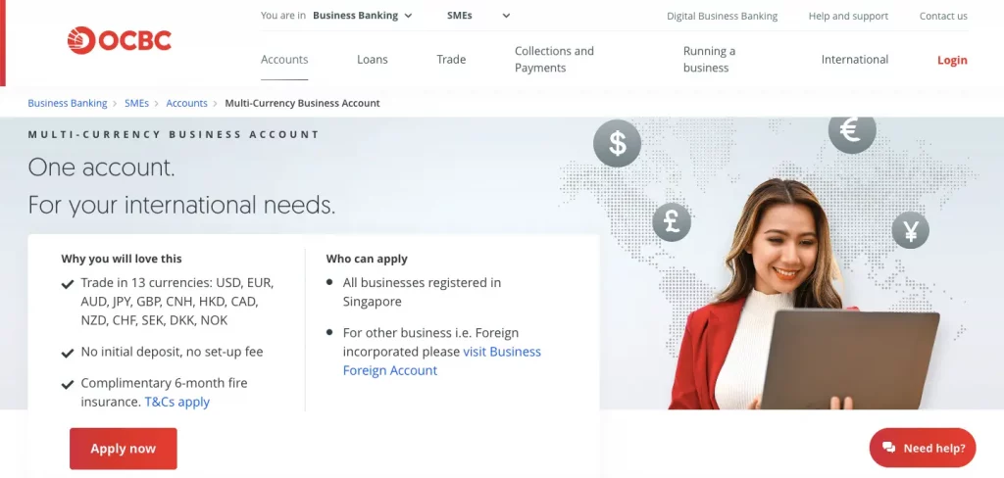Click checkmark beside Complimentary 6-month fire insurance

68,385
